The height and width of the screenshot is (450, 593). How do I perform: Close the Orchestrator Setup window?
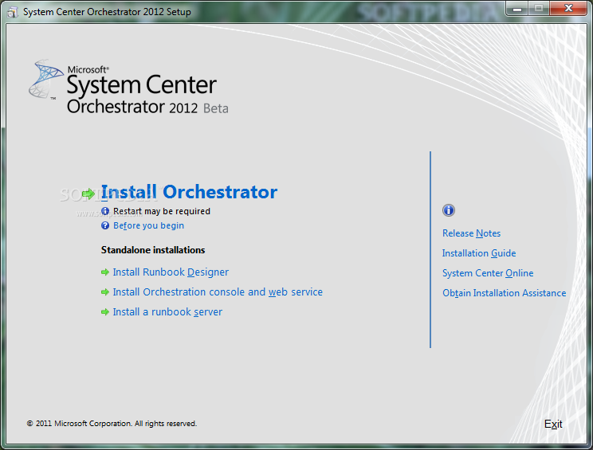pos(568,8)
